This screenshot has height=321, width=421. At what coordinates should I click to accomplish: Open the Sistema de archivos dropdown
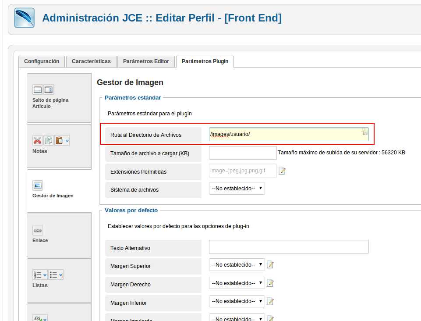237,189
